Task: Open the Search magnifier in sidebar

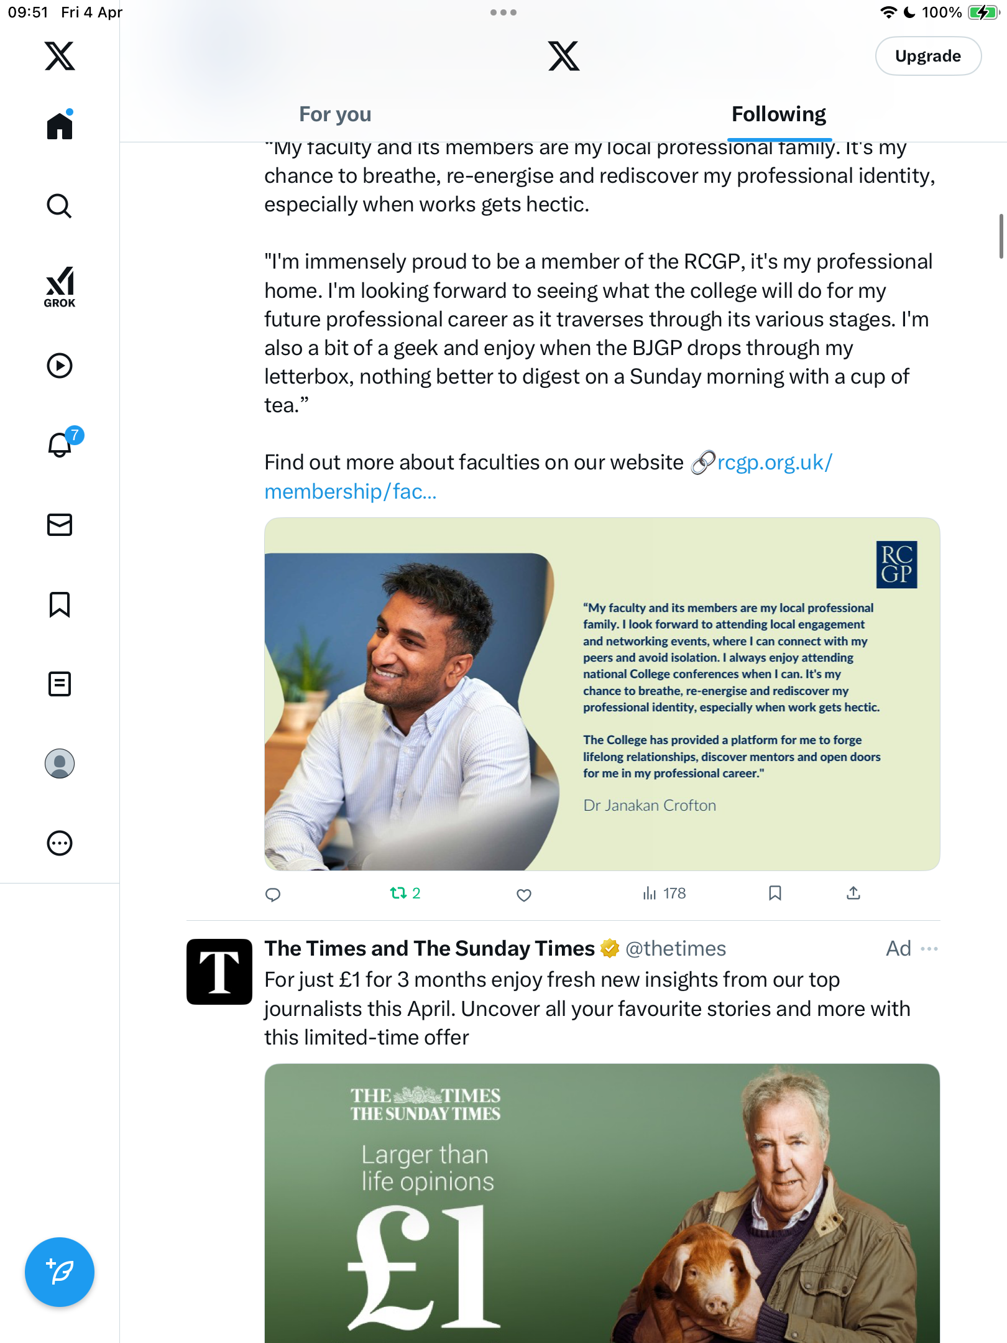Action: pyautogui.click(x=60, y=206)
